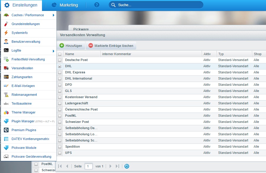Click the Pickware Geräteverwaltung devices icon

6,156
